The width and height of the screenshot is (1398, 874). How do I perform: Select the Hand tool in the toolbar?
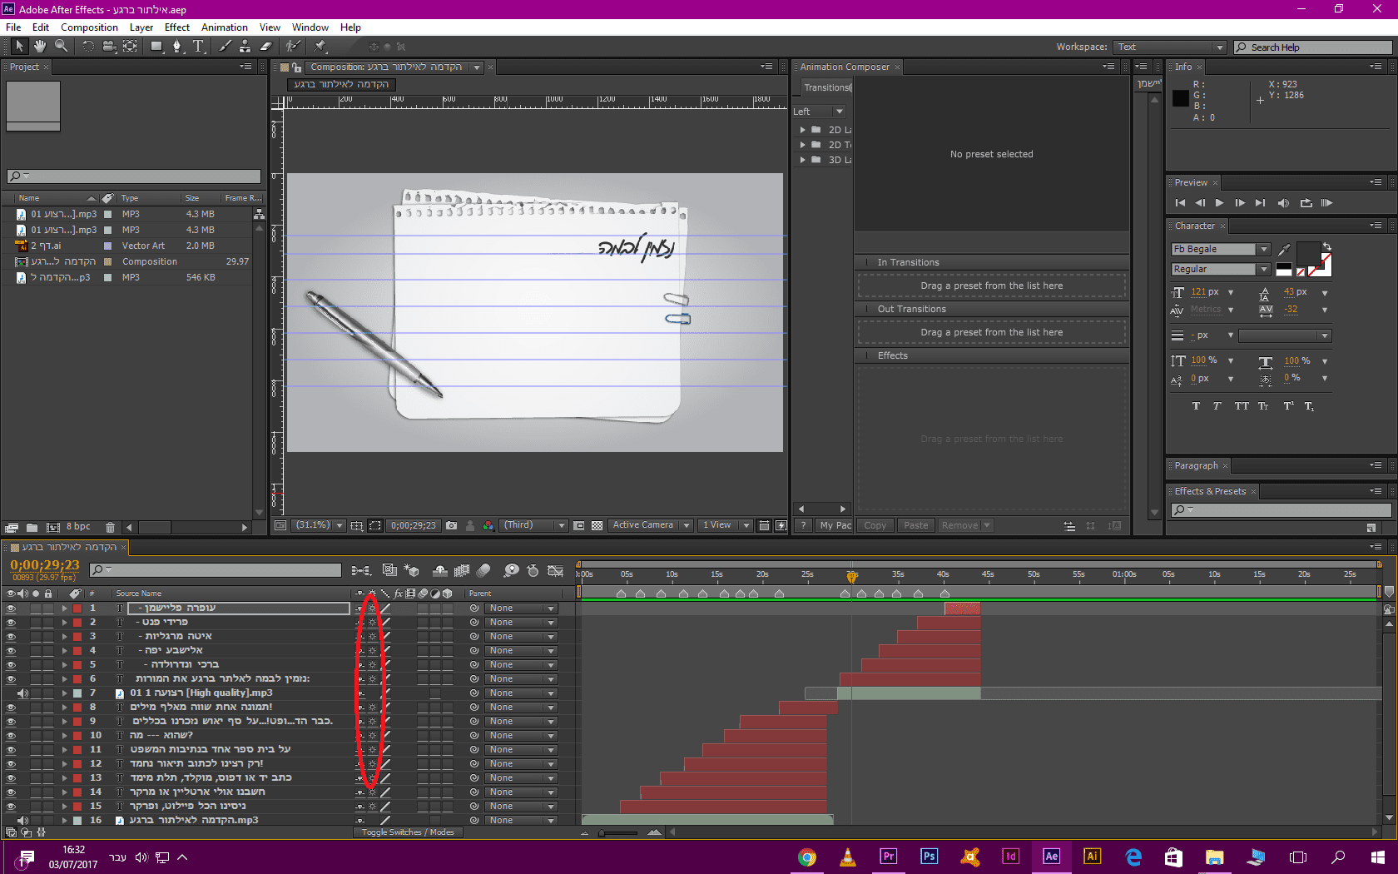tap(39, 47)
